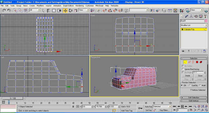Image resolution: width=209 pixels, height=113 pixels.
Task: Open Schematic View from the toolbar
Action: point(175,11)
